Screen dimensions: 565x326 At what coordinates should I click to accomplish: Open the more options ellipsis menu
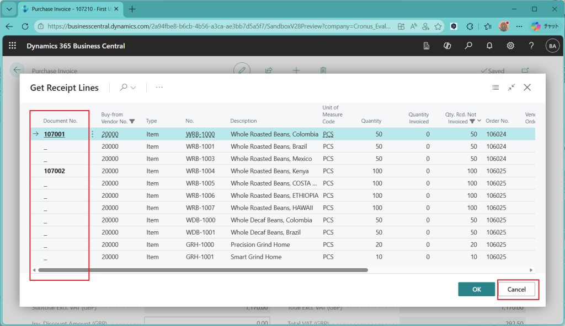pos(159,88)
